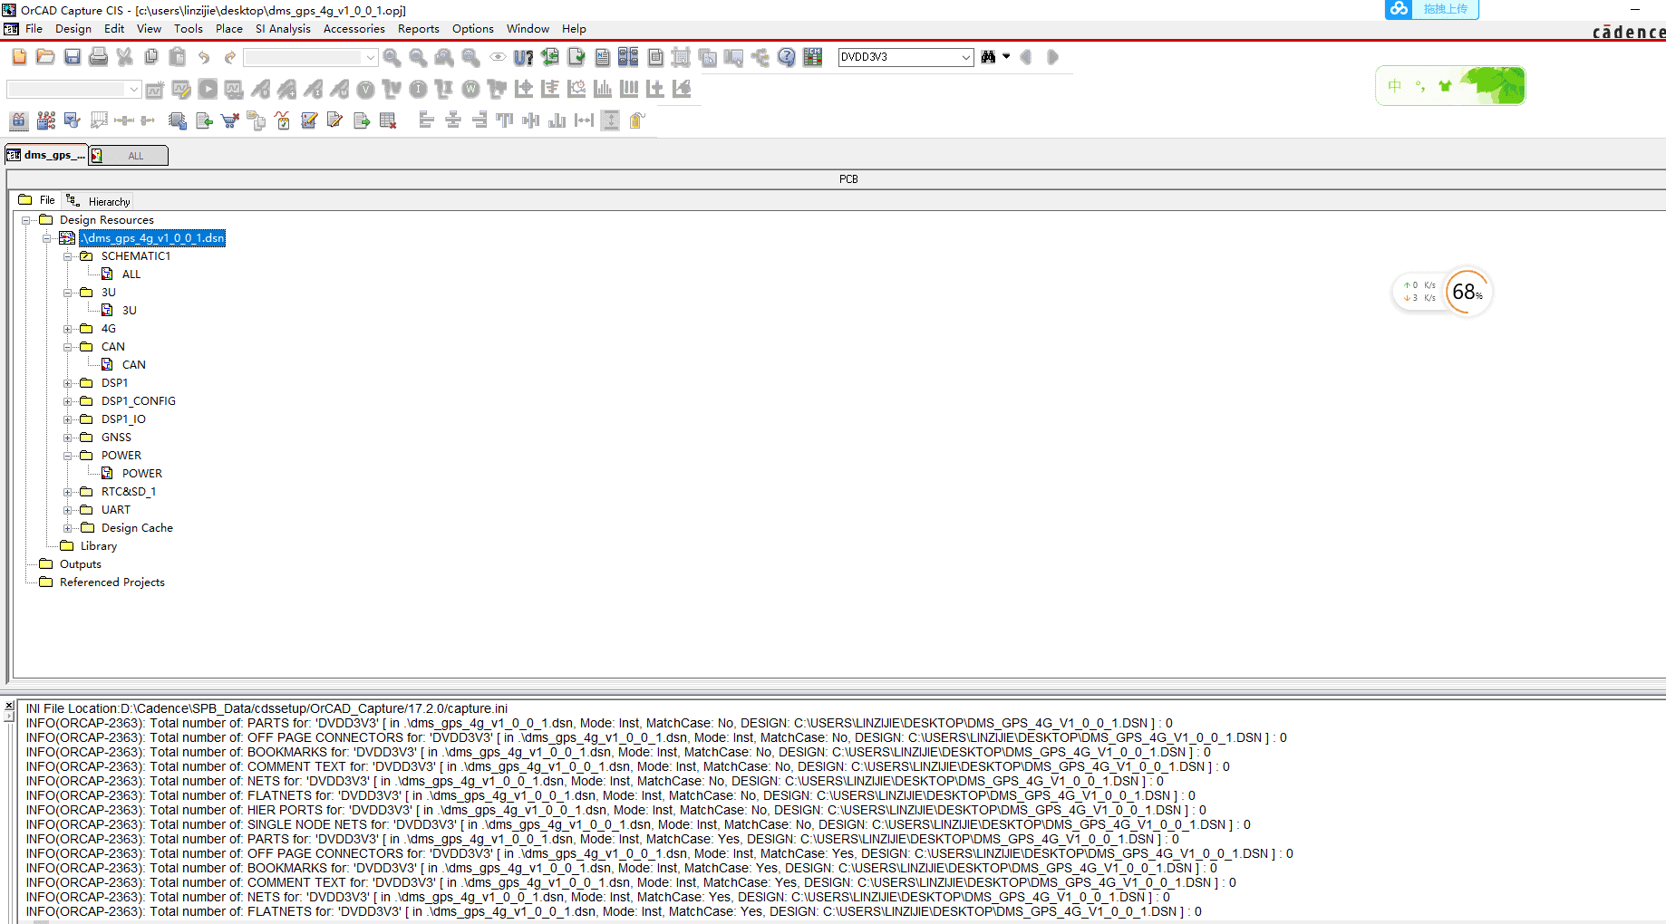This screenshot has height=924, width=1666.
Task: Open the Design menu
Action: click(73, 29)
